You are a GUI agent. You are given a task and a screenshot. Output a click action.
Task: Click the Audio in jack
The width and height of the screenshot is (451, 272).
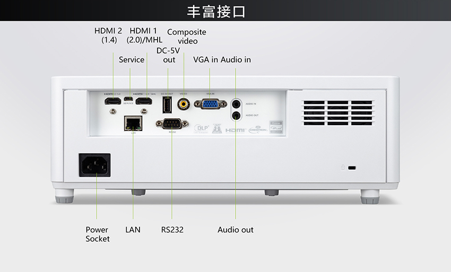pos(236,103)
